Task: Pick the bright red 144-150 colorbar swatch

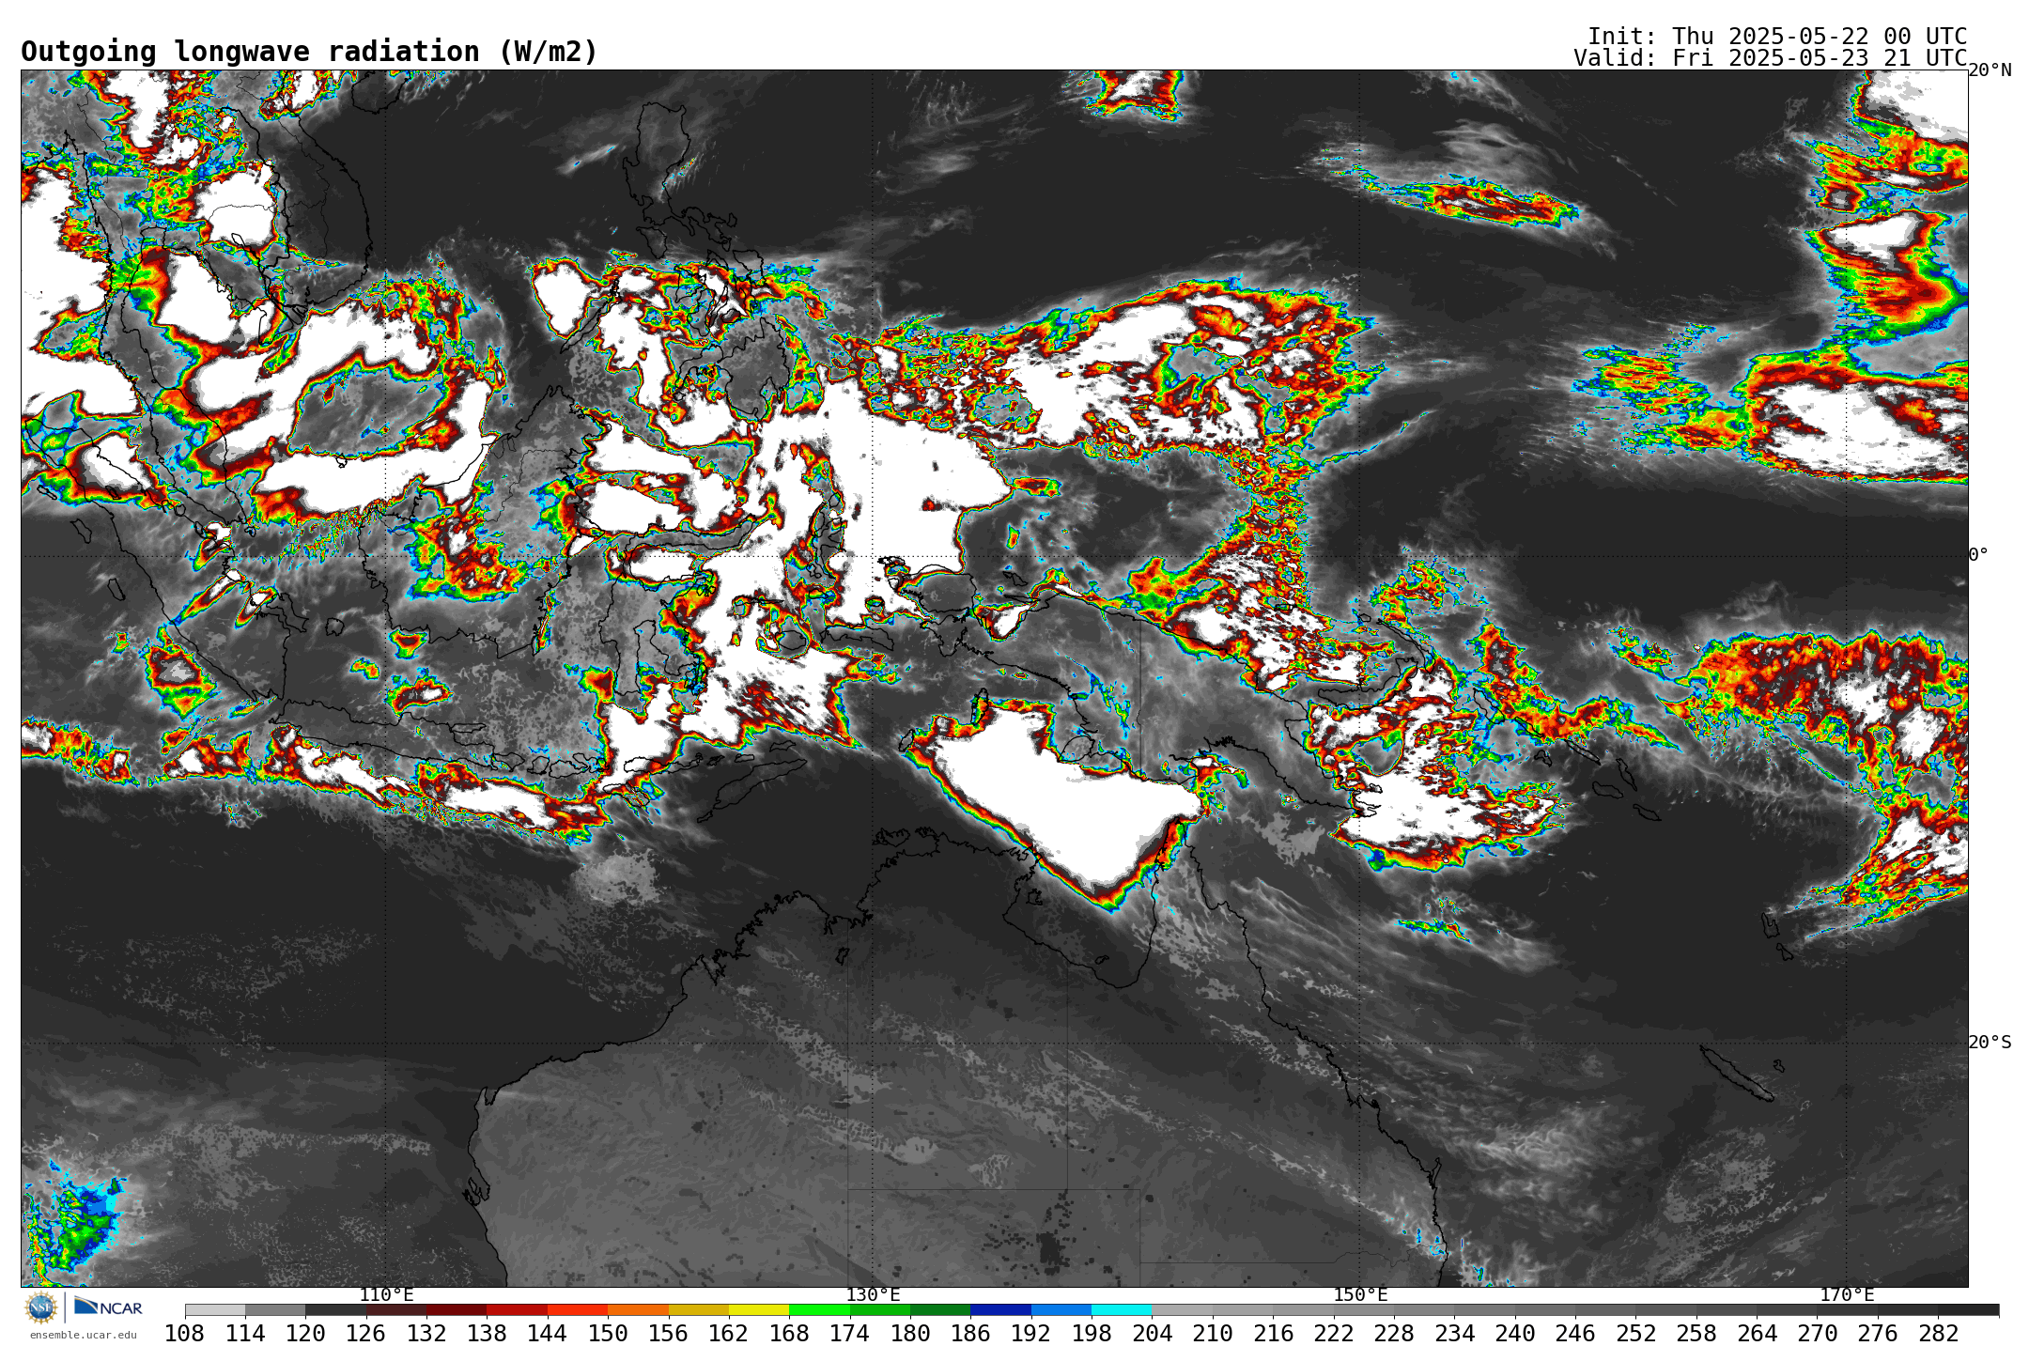Action: tap(578, 1309)
